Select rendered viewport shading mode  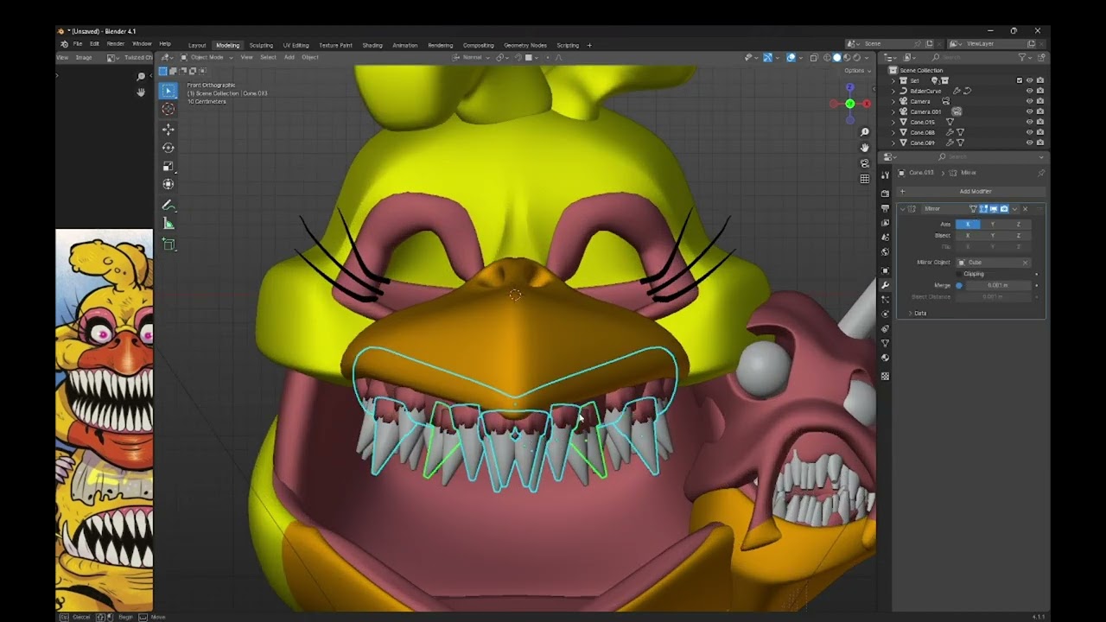coord(857,58)
